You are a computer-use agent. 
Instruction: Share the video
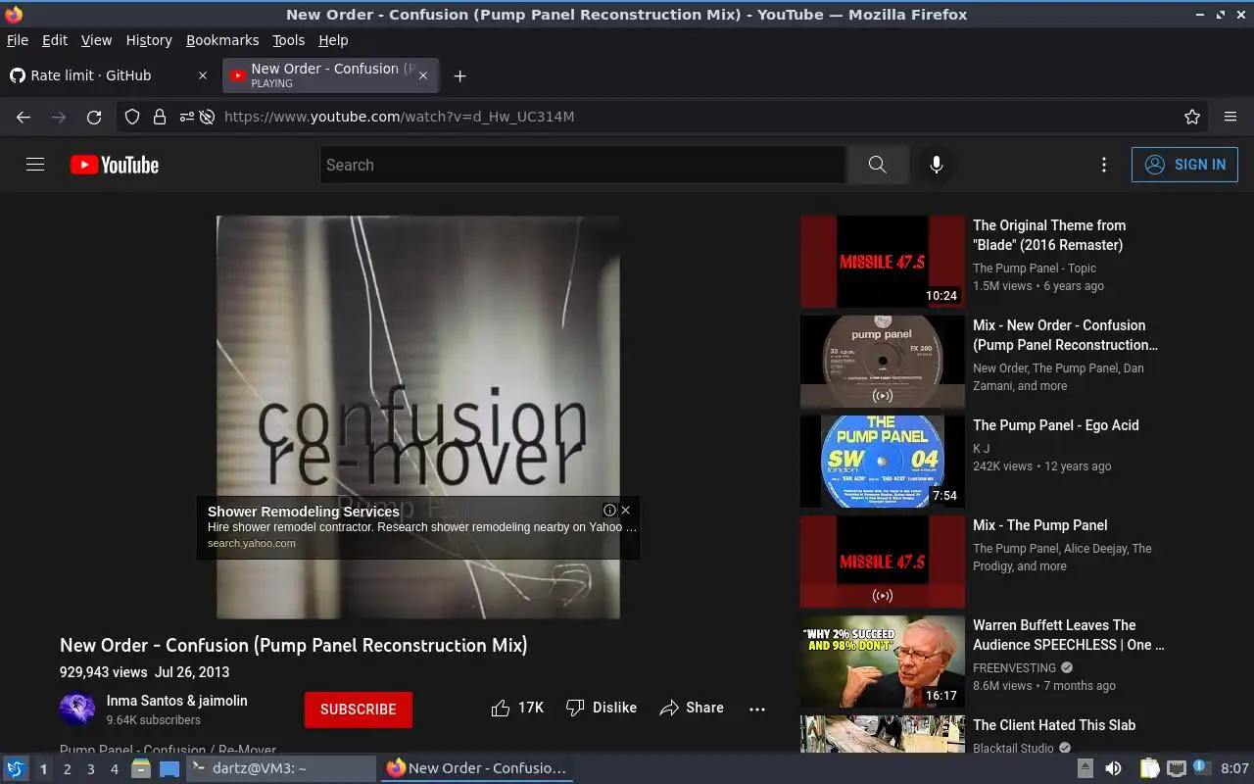point(692,708)
